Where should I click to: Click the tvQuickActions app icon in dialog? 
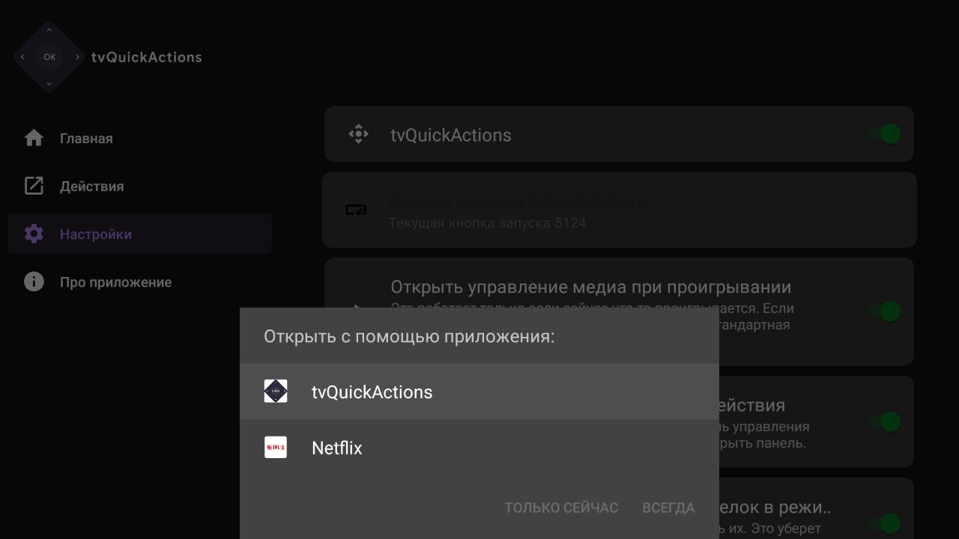point(276,392)
